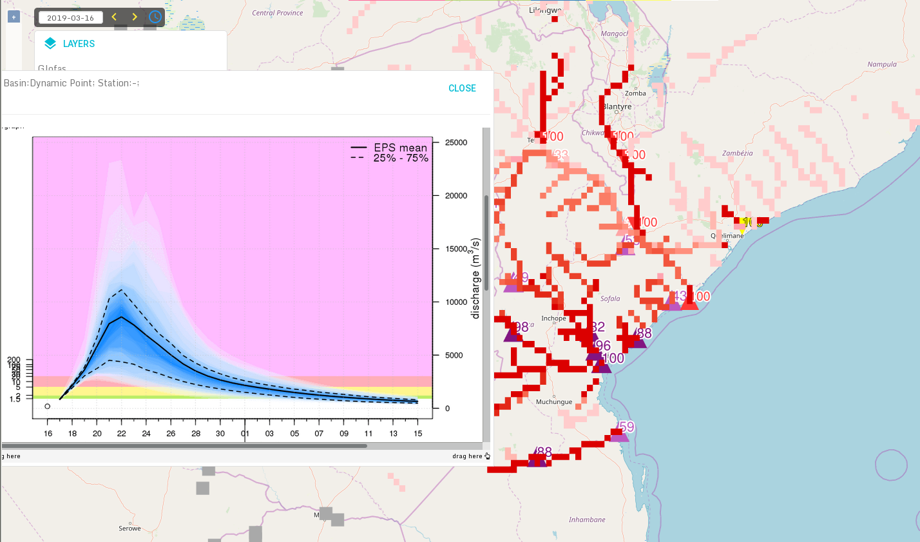Image resolution: width=920 pixels, height=542 pixels.
Task: Click the discharge (m³/s) axis title
Action: [476, 278]
